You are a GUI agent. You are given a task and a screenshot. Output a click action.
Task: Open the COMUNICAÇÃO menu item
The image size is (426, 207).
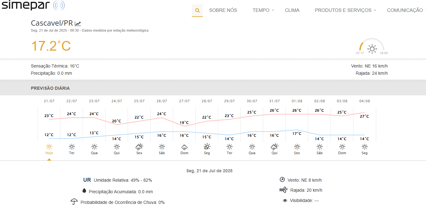click(405, 10)
